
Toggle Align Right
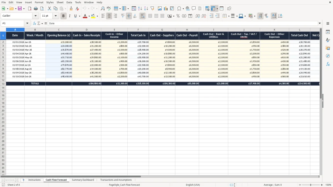115,16
